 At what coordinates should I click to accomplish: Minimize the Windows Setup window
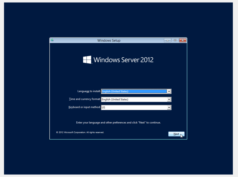click(x=167, y=40)
